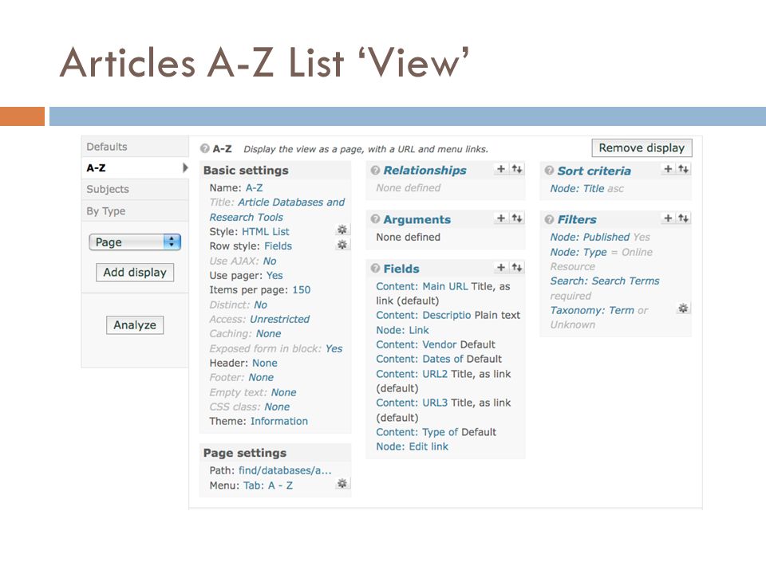Add a new field
This screenshot has height=574, width=766.
pos(501,268)
